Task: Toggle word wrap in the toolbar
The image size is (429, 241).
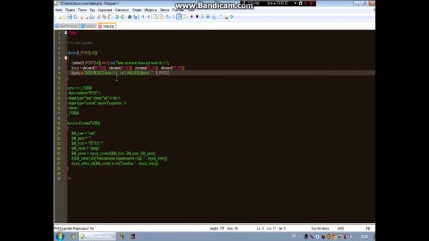Action: [x=168, y=17]
